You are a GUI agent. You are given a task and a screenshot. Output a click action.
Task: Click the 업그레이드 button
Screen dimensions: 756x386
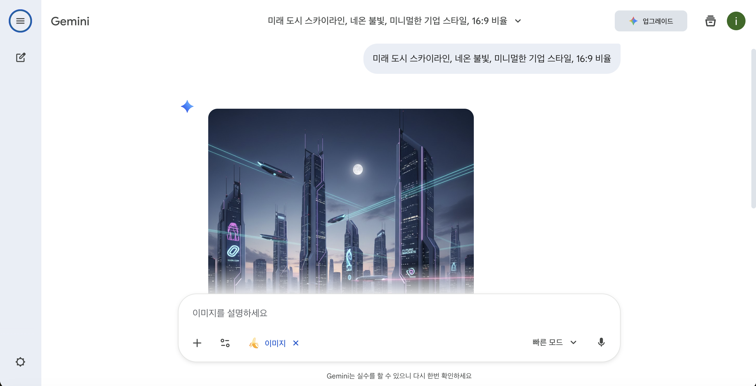coord(651,21)
